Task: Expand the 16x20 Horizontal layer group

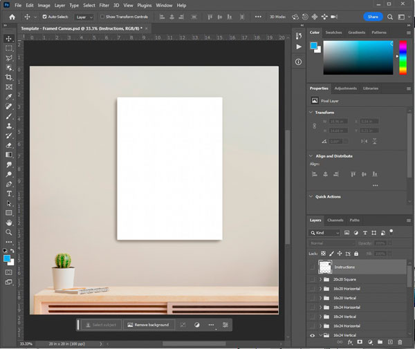Action: 320,289
